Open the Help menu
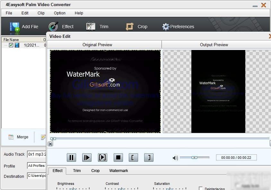The image size is (271, 190). (x=79, y=13)
